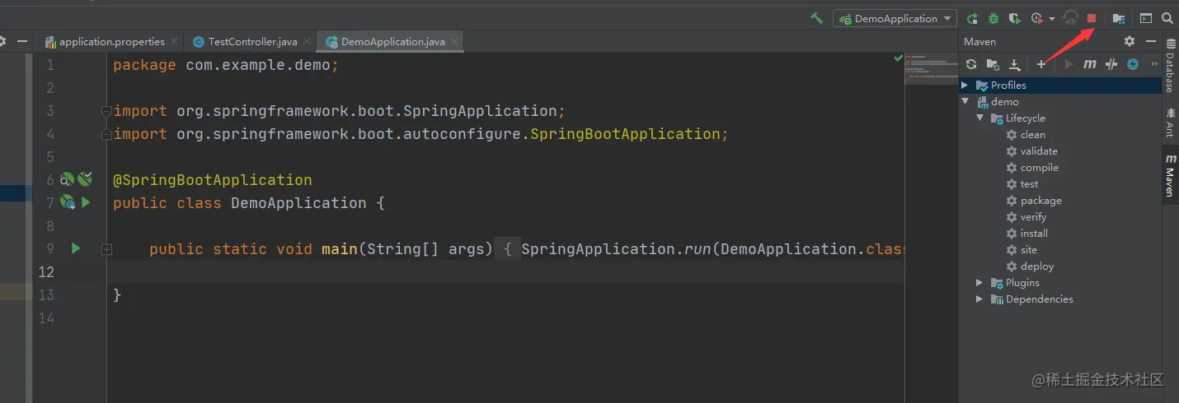Click the Profiler clock run icon
The width and height of the screenshot is (1179, 403).
pyautogui.click(x=1038, y=18)
